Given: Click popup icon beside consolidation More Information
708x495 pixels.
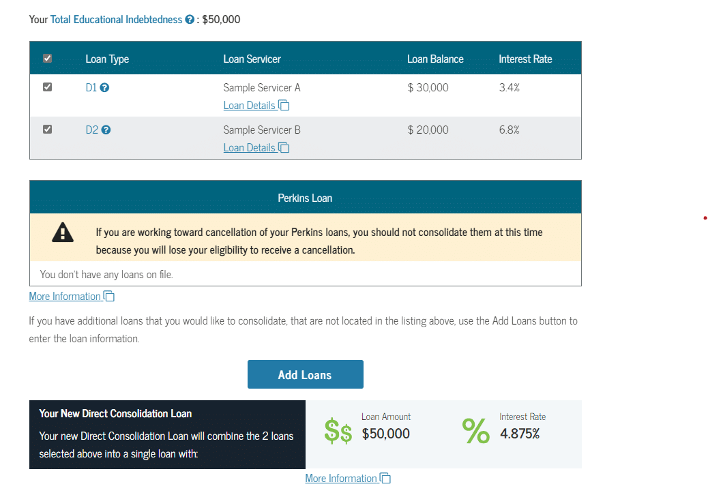Looking at the screenshot, I should pyautogui.click(x=385, y=478).
